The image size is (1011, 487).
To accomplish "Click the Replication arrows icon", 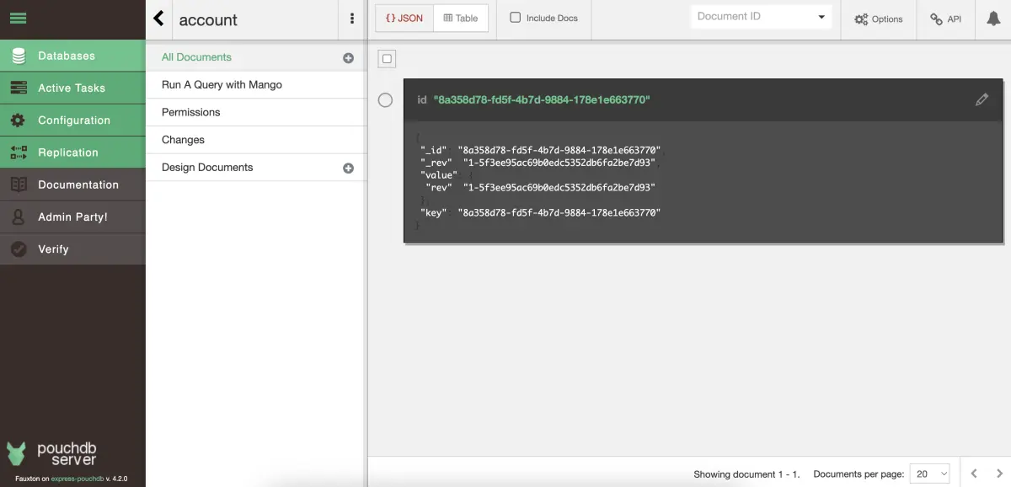I will [19, 153].
